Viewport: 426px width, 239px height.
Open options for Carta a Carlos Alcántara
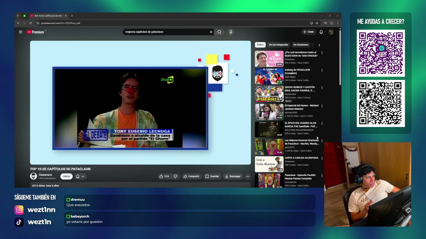[x=322, y=158]
